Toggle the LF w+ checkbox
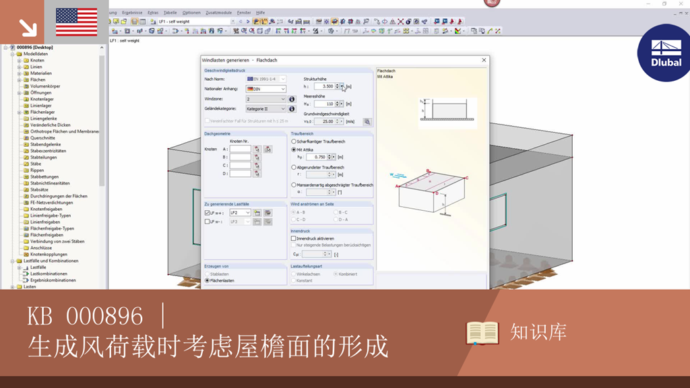This screenshot has width=690, height=388. [x=208, y=213]
